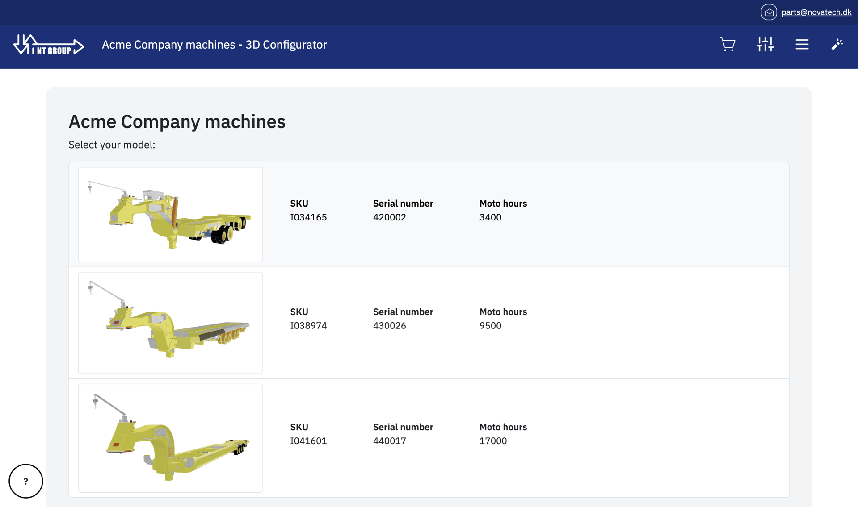Select machine with SKU I038974
Screen dimensions: 858x507
pyautogui.click(x=308, y=325)
